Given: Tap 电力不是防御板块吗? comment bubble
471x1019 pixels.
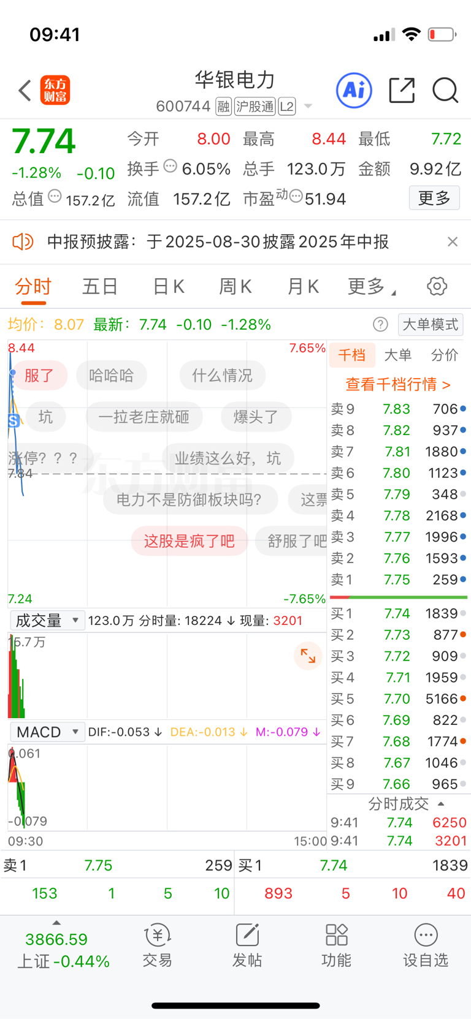Looking at the screenshot, I should coord(190,500).
